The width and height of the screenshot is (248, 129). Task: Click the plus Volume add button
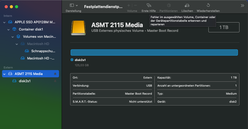coord(129,5)
